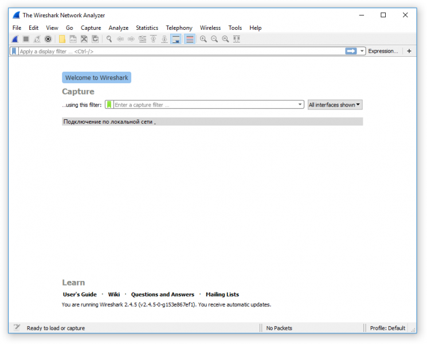427x344 pixels.
Task: Click the display filter bookmark icon
Action: [x=14, y=51]
